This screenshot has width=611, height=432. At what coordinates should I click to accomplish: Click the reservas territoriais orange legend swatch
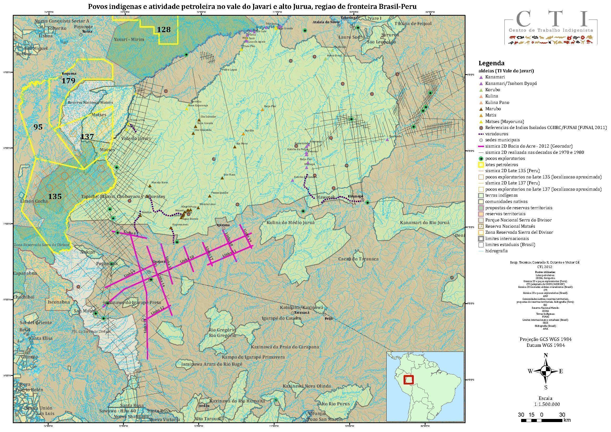(x=481, y=214)
